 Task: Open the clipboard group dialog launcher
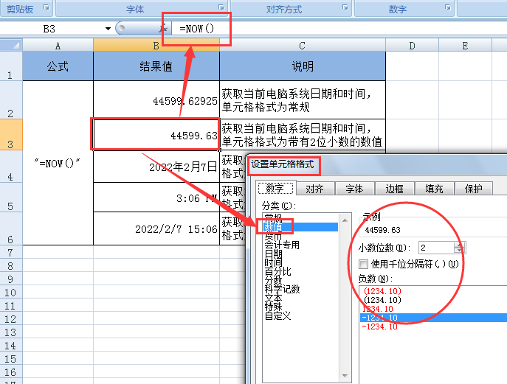46,7
